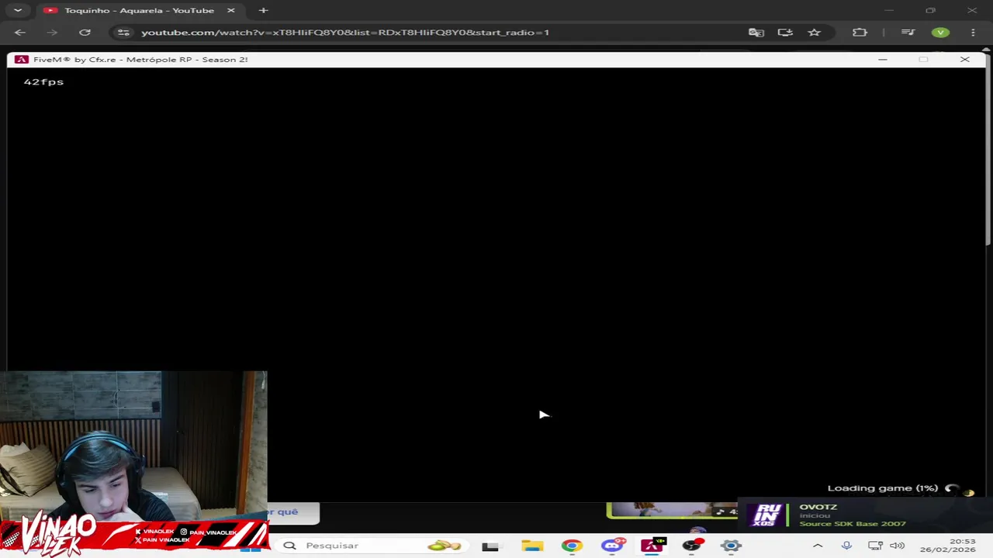Open the volume speaker icon in tray
993x558 pixels.
[898, 546]
